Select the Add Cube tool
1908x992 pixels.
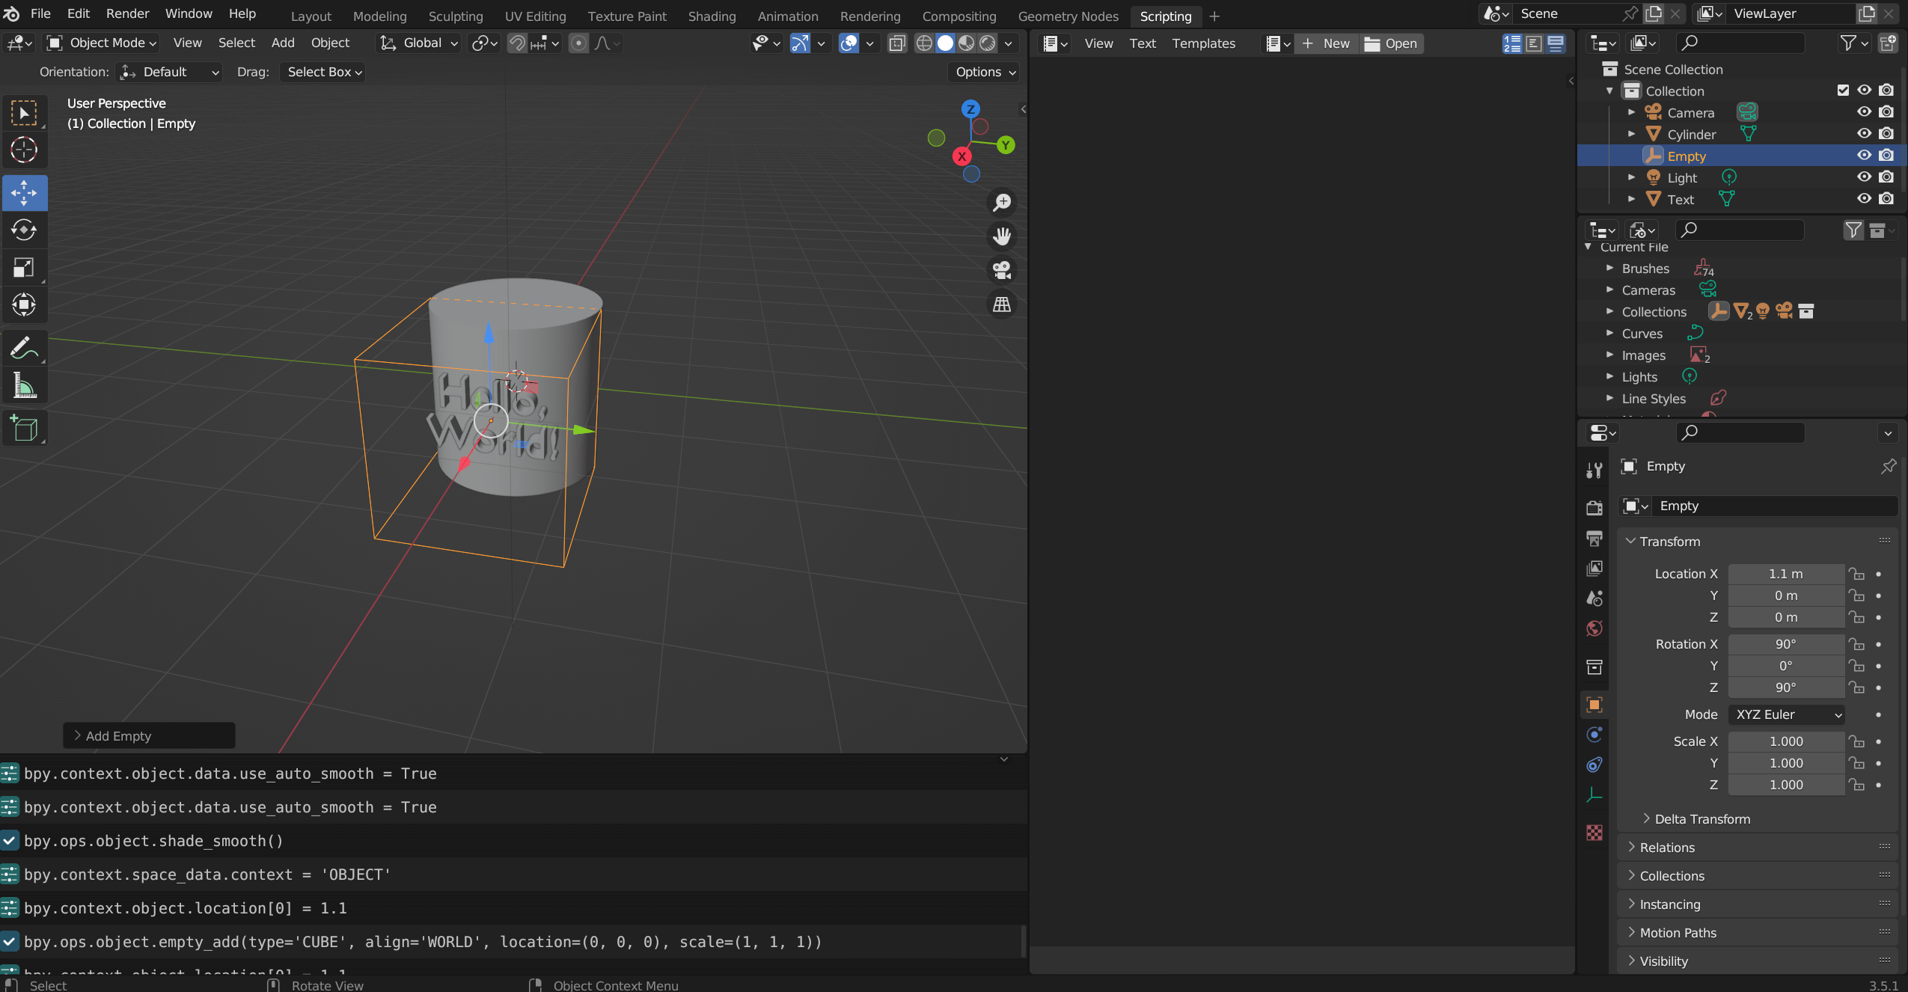(x=24, y=429)
